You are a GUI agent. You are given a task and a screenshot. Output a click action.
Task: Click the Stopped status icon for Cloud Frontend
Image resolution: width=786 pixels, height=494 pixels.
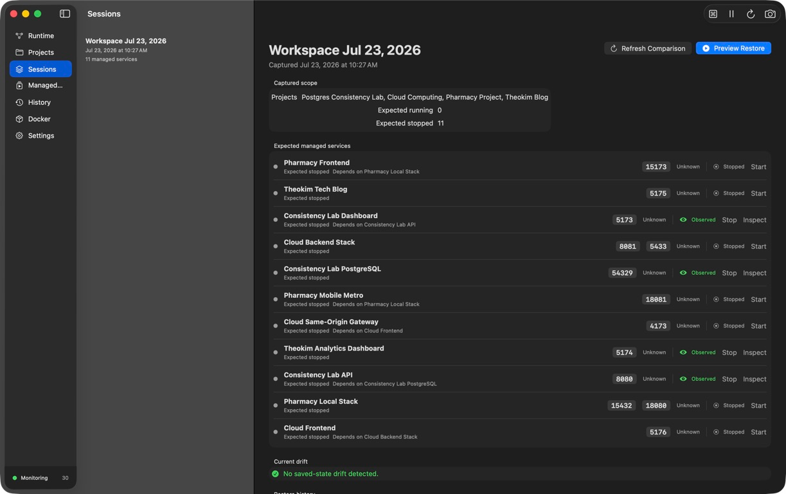tap(716, 432)
